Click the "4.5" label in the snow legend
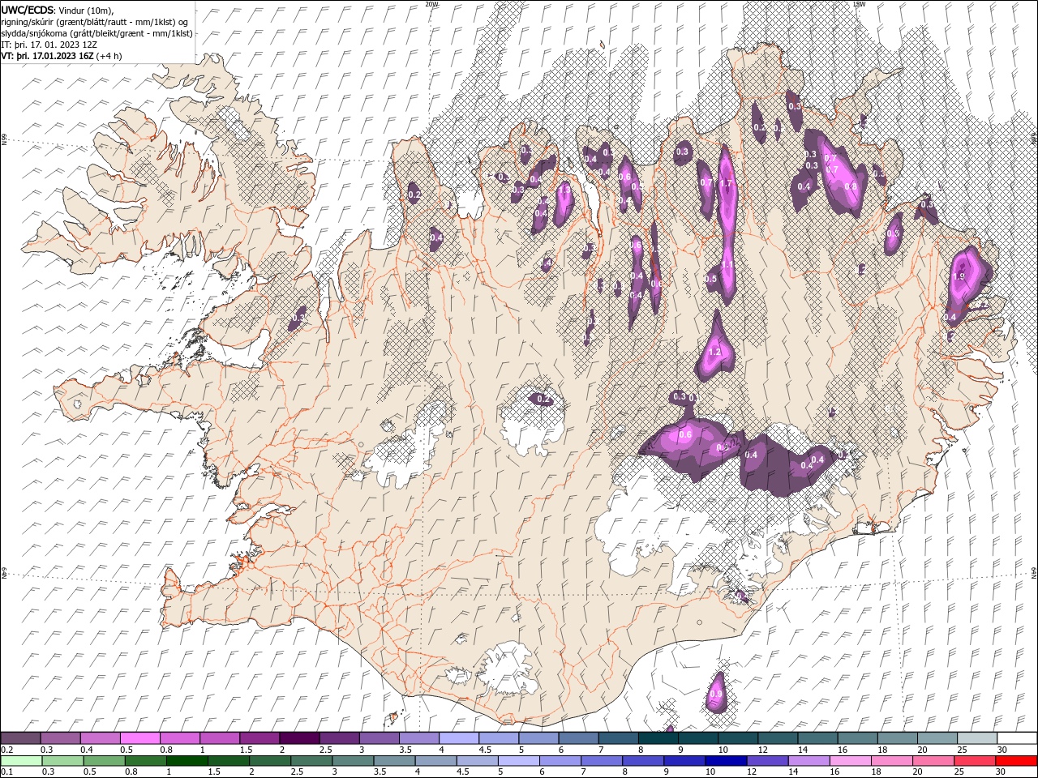The image size is (1038, 778). (485, 750)
